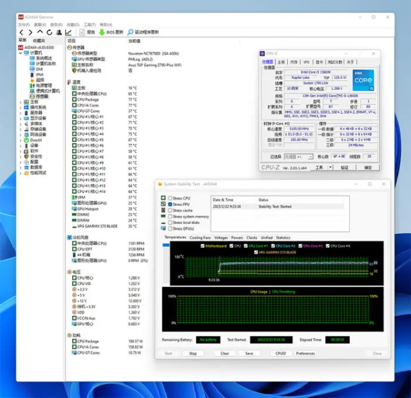Enable the Stress CPU checkbox

click(x=169, y=198)
